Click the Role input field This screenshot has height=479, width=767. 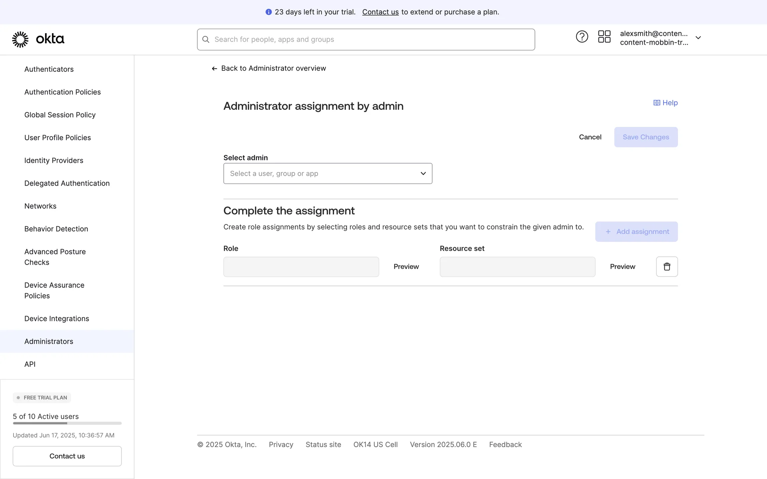[x=301, y=267]
